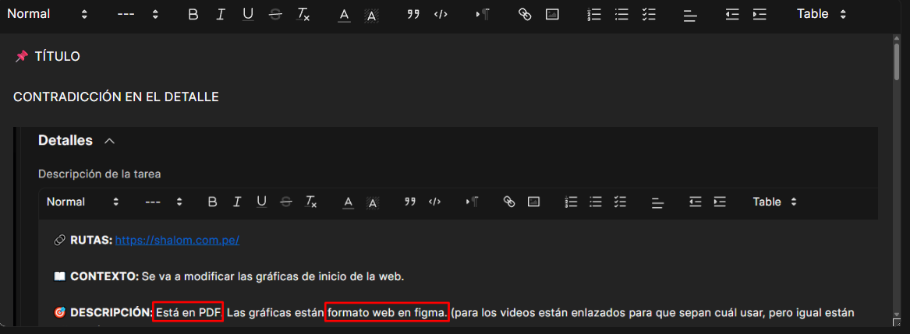Click the vertical scrollbar on the right
Viewport: 910px width, 334px height.
coord(897,64)
